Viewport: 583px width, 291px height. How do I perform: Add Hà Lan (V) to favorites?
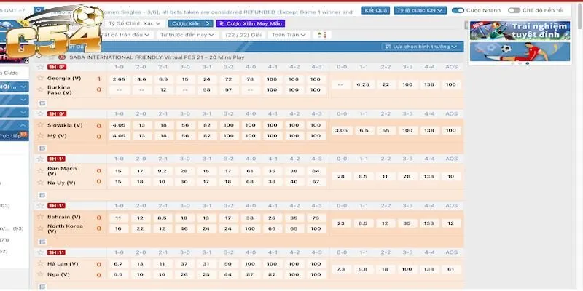[41, 263]
